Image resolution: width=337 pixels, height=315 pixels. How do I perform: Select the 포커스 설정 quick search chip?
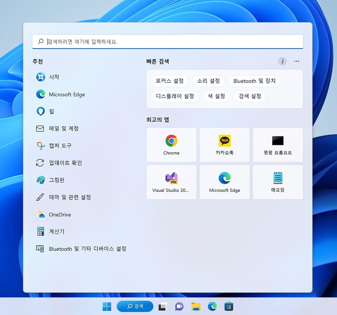pyautogui.click(x=169, y=81)
